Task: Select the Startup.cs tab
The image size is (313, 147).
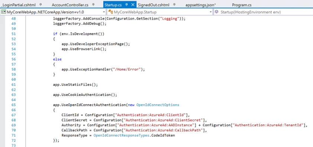Action: 113,5
